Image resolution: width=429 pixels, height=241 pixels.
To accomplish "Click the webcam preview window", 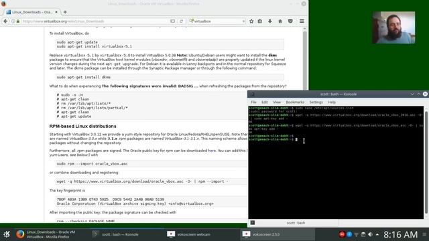I will 393,27.
